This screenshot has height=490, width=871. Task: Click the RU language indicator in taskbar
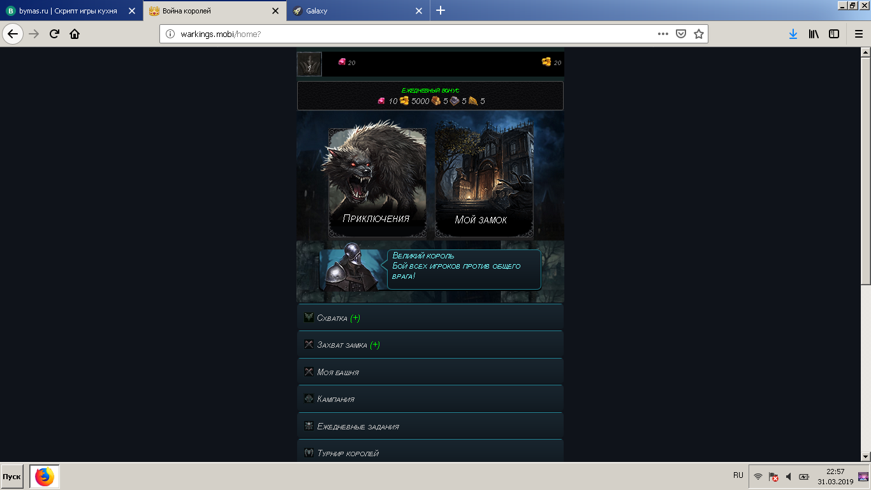pos(738,475)
